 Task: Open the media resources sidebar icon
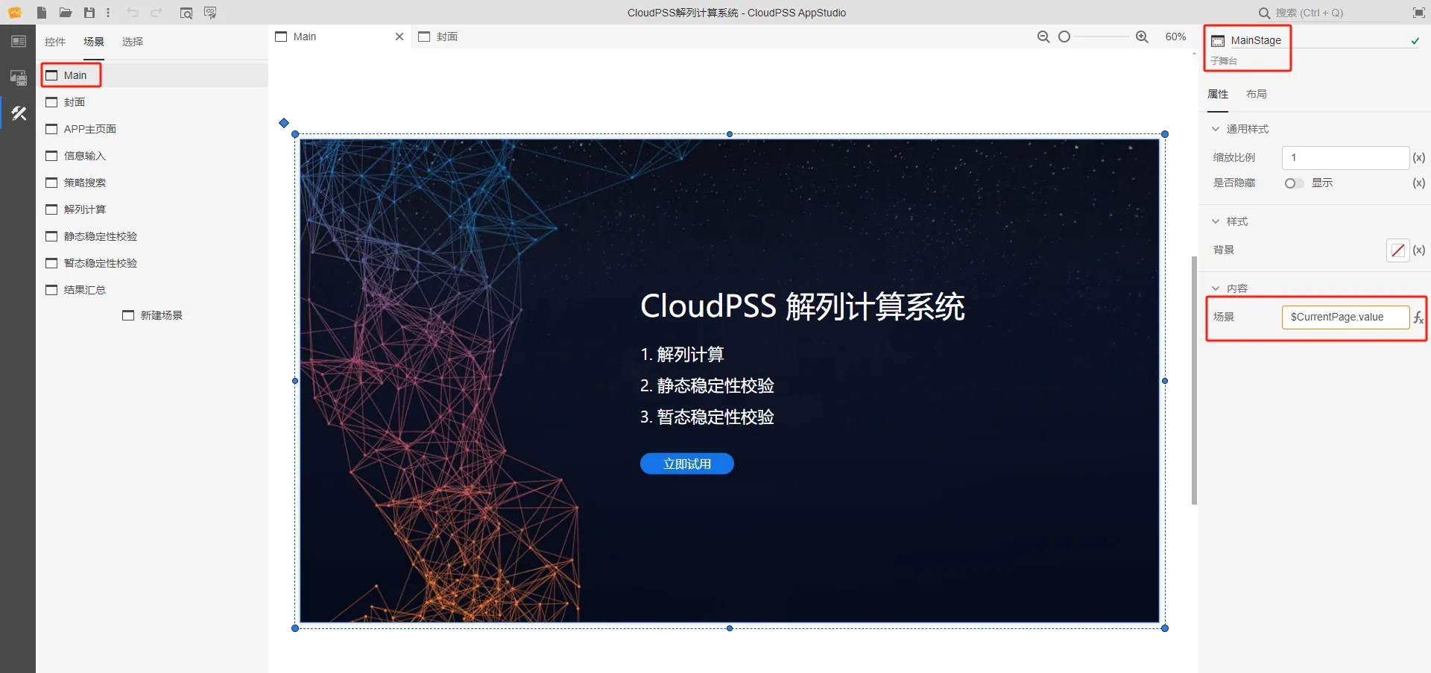[19, 77]
